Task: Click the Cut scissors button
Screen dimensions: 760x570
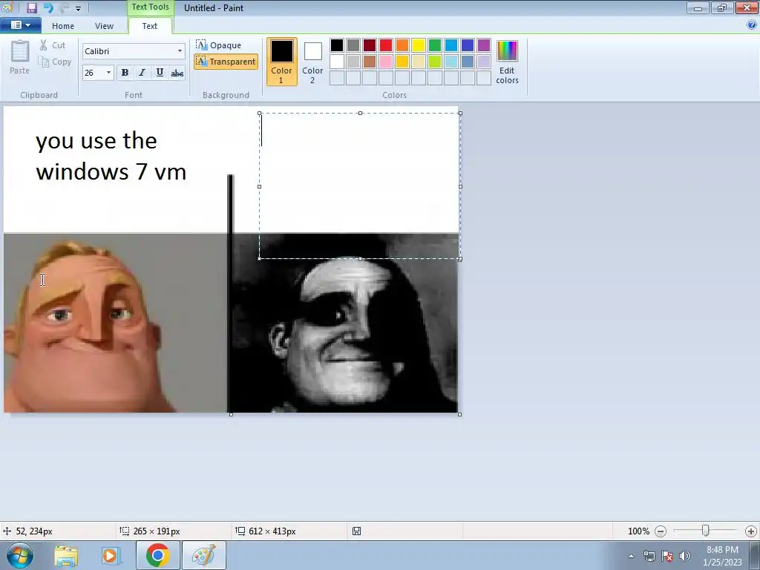Action: pyautogui.click(x=53, y=45)
